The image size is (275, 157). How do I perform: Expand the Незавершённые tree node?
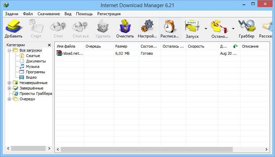(9, 83)
